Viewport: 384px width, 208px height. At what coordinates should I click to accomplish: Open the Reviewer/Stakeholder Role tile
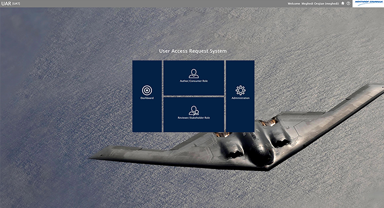[194, 115]
